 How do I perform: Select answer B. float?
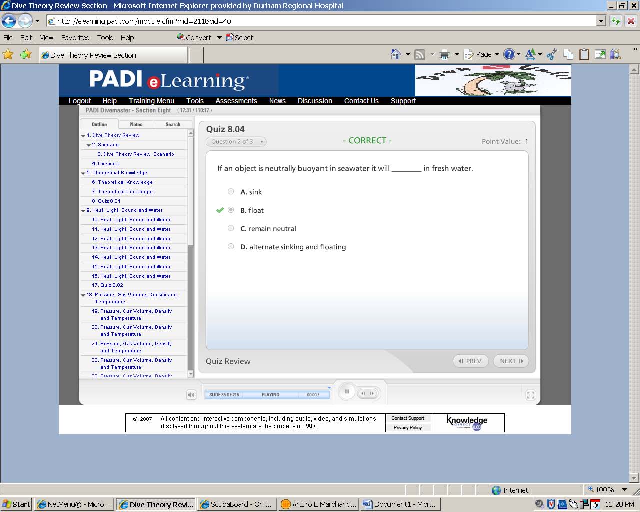(231, 210)
